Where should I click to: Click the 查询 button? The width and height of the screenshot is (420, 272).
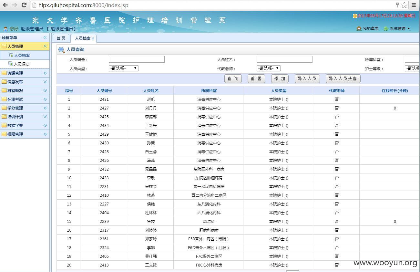pos(233,78)
